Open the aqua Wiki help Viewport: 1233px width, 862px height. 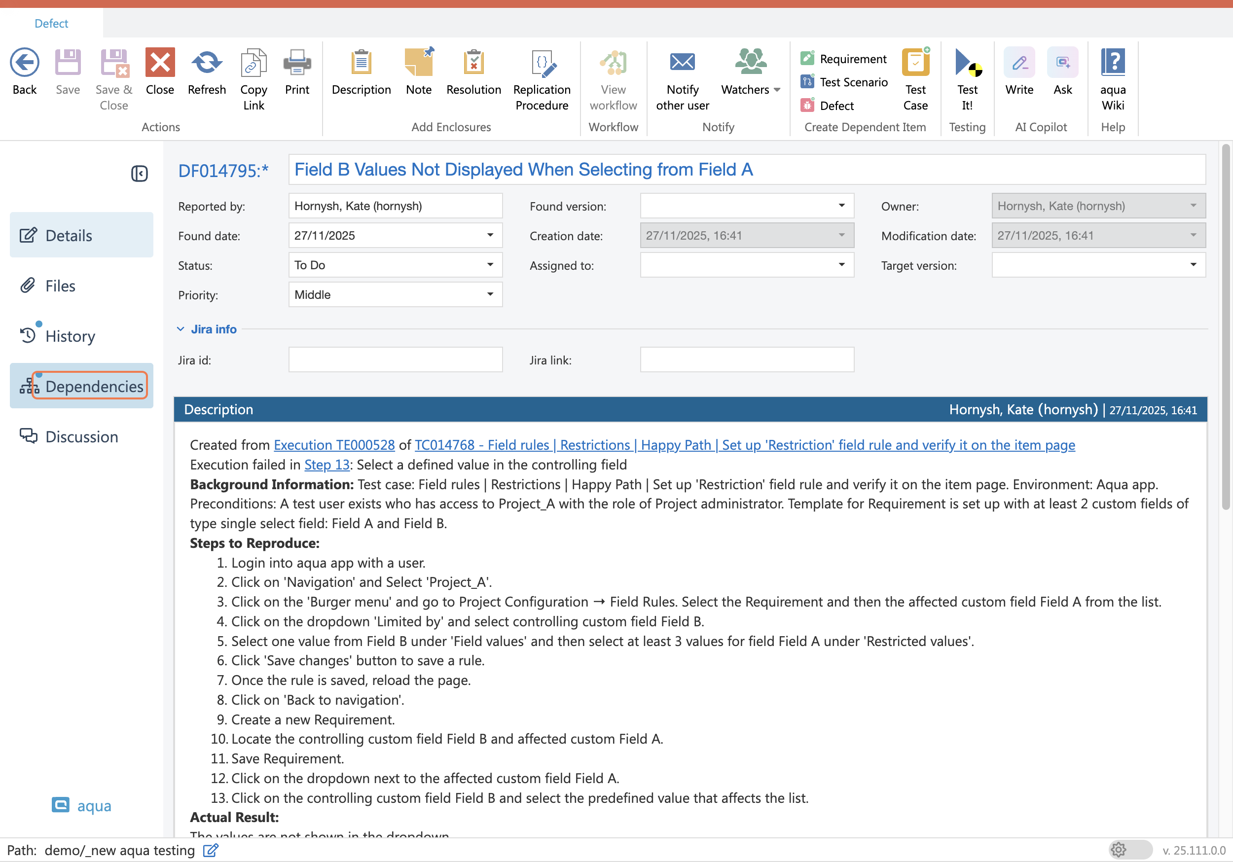pos(1112,62)
